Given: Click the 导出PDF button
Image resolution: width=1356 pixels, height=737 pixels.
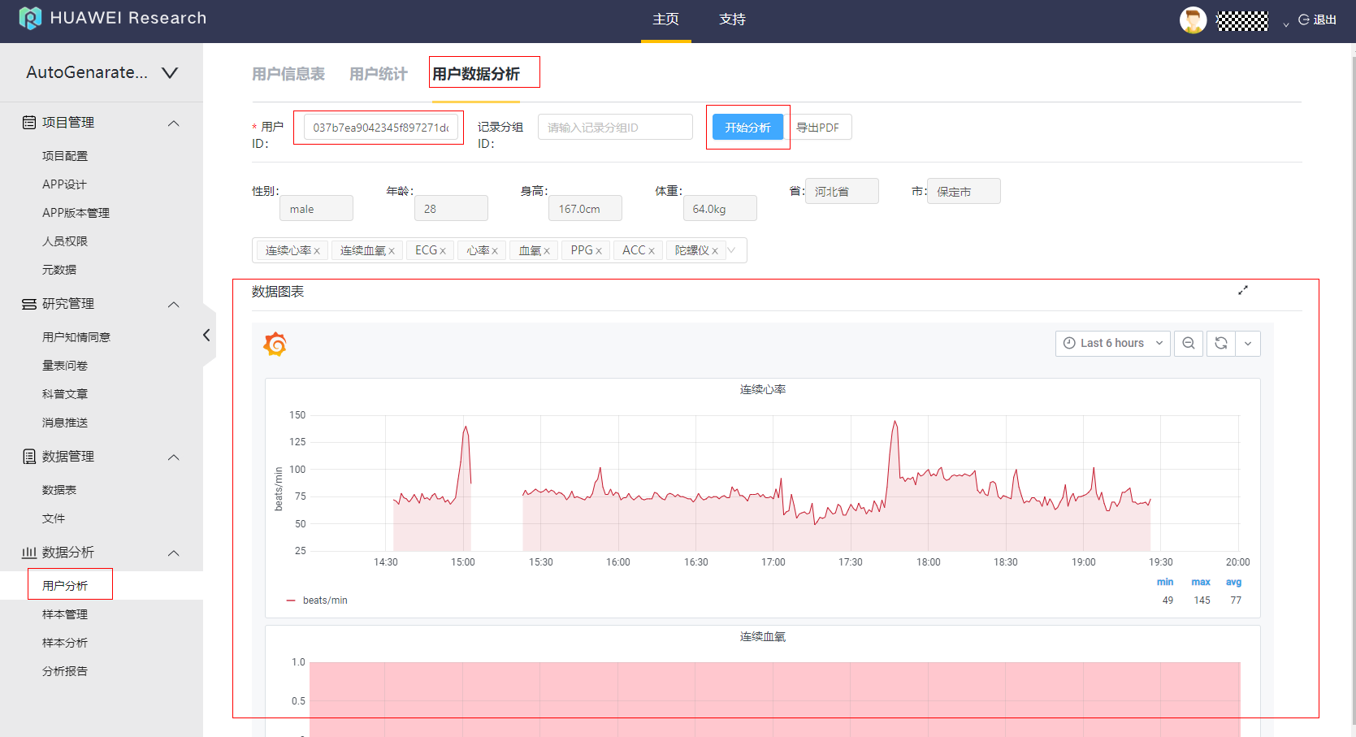Looking at the screenshot, I should (x=818, y=128).
